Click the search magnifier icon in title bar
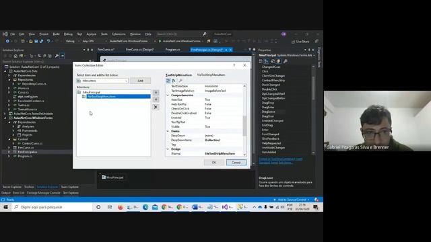The image size is (431, 242). click(205, 34)
